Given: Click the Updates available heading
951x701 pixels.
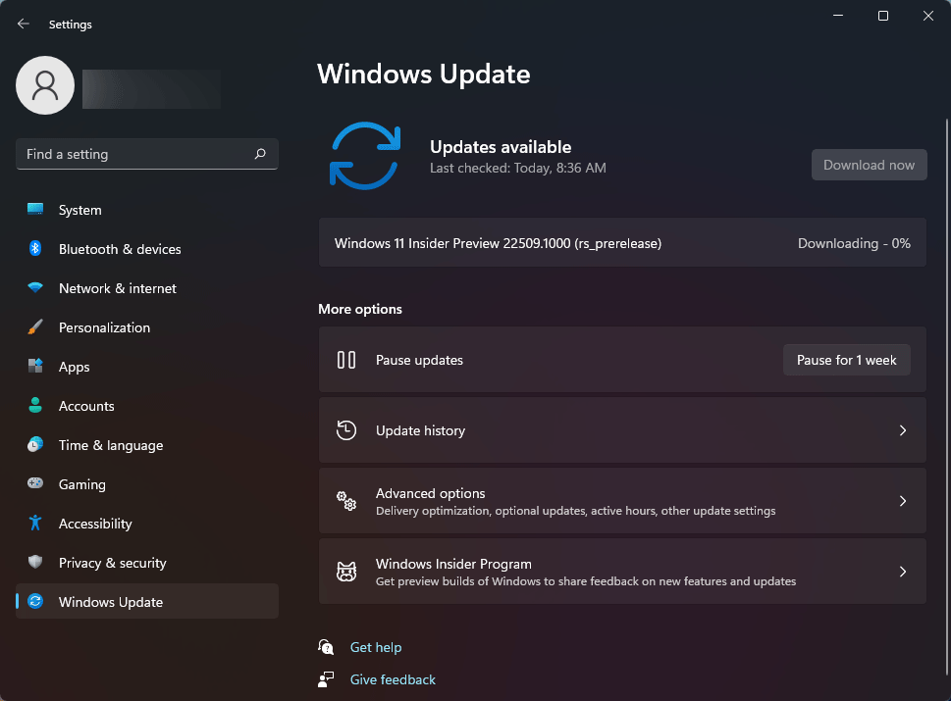Looking at the screenshot, I should (x=501, y=147).
